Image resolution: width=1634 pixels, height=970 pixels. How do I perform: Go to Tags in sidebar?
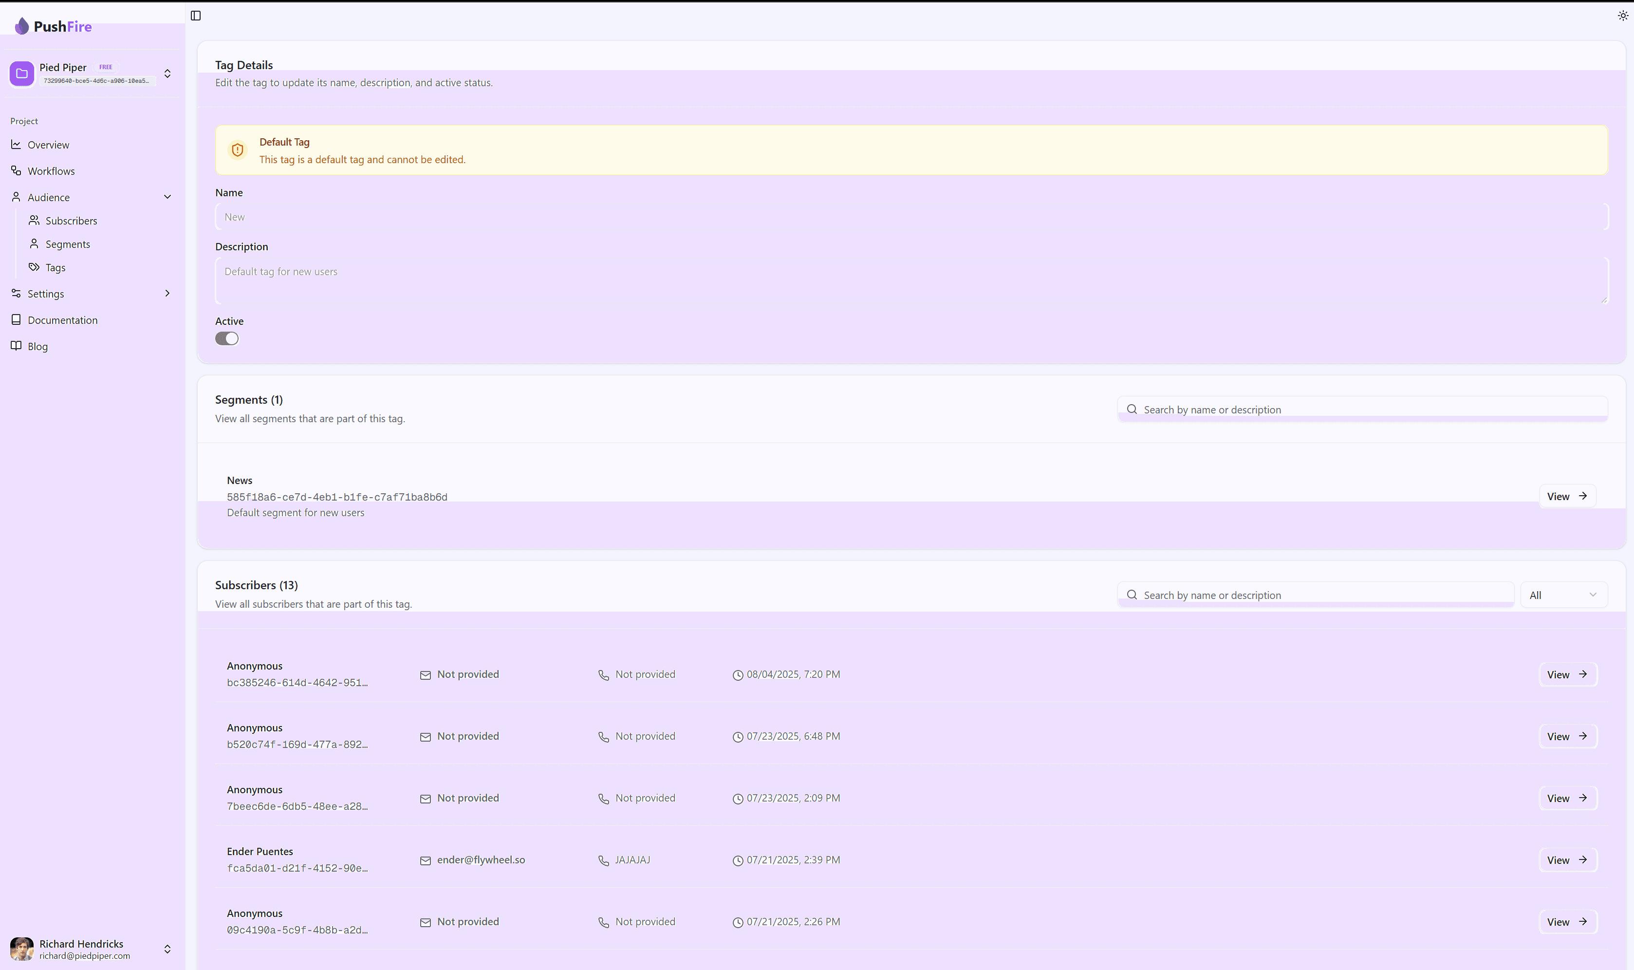coord(56,267)
